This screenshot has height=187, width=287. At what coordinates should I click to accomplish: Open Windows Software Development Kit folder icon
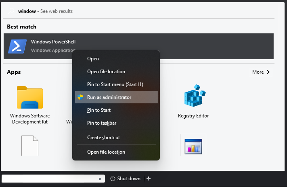click(30, 97)
